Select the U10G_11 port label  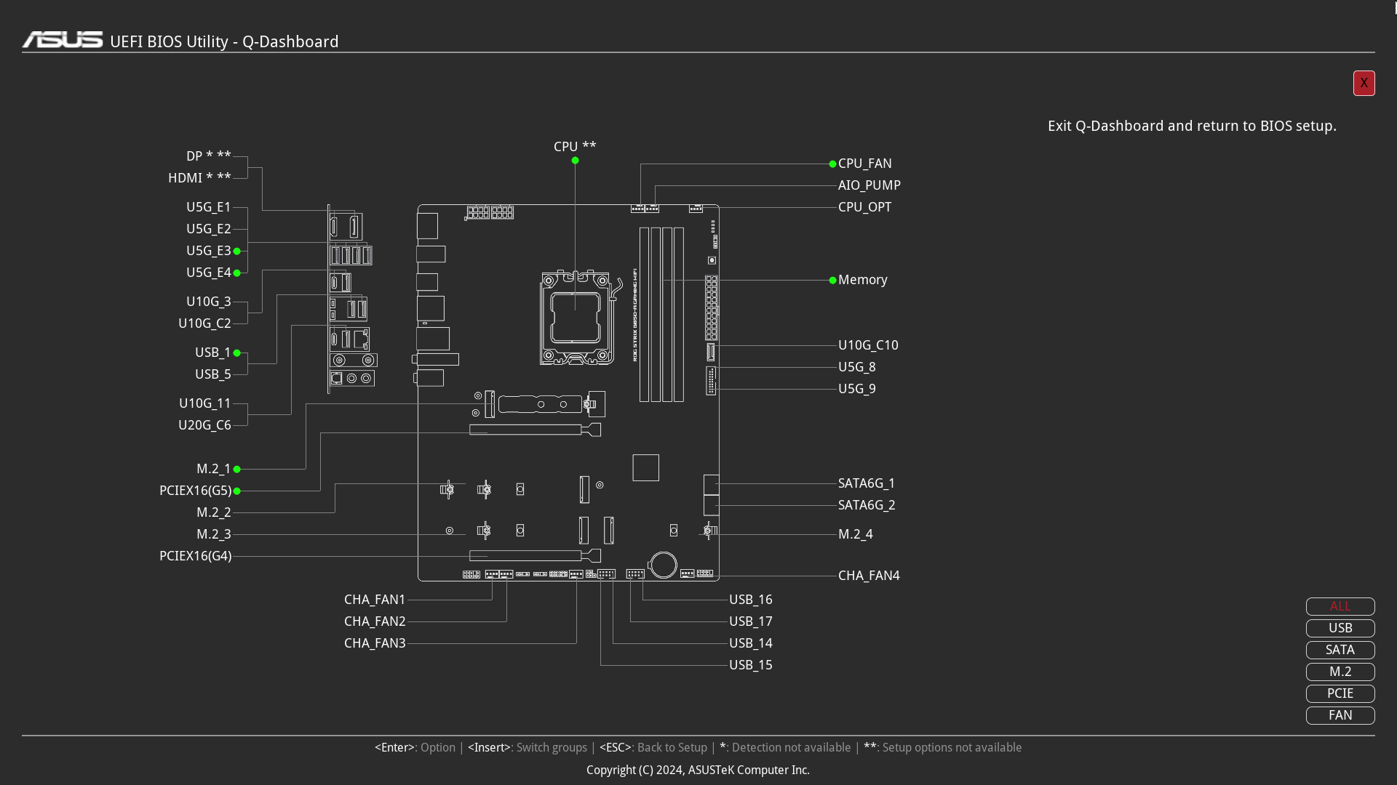204,403
